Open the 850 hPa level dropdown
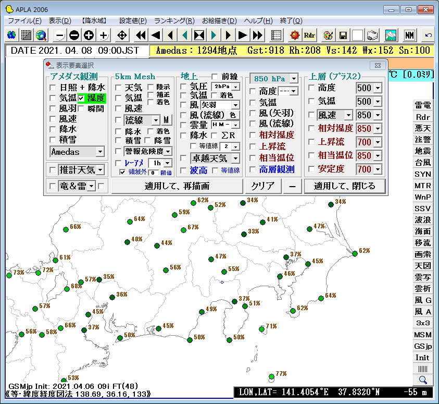 [x=294, y=78]
